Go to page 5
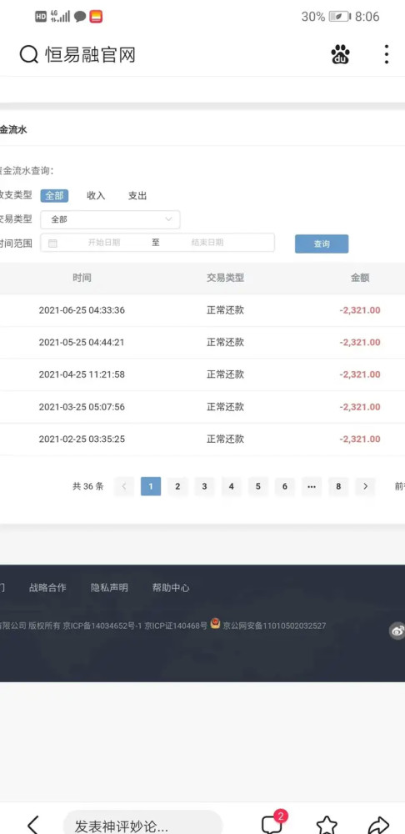This screenshot has height=834, width=405. 257,486
